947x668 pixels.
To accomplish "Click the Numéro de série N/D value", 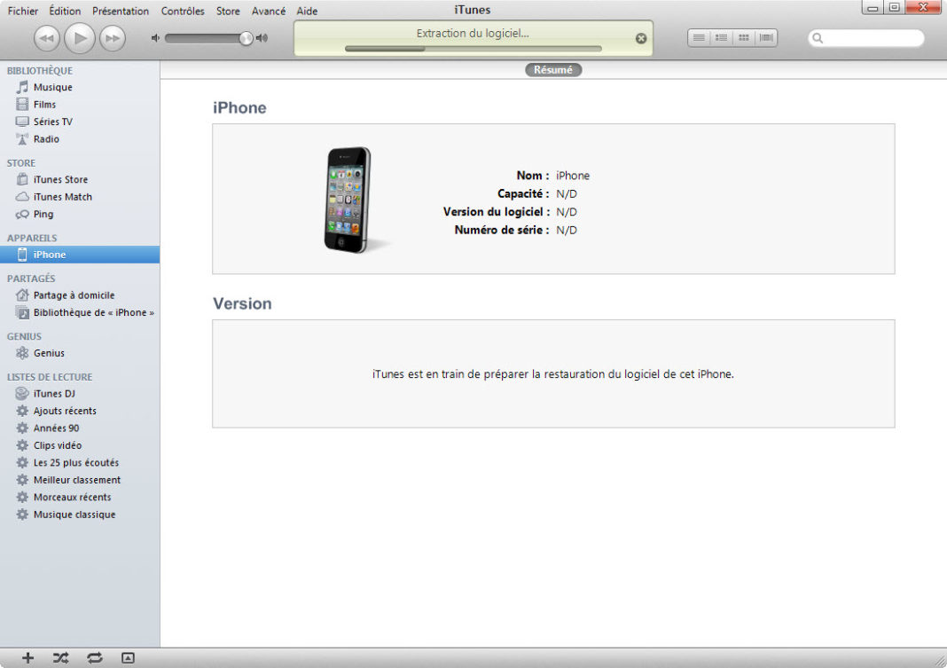I will [x=567, y=230].
